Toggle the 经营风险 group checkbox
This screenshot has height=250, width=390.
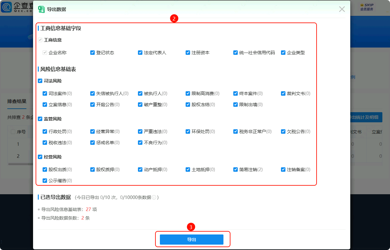[40, 157]
